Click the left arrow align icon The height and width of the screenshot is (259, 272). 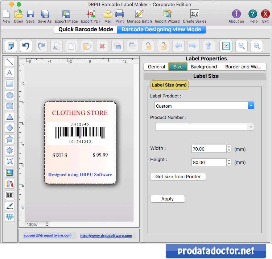point(178,46)
